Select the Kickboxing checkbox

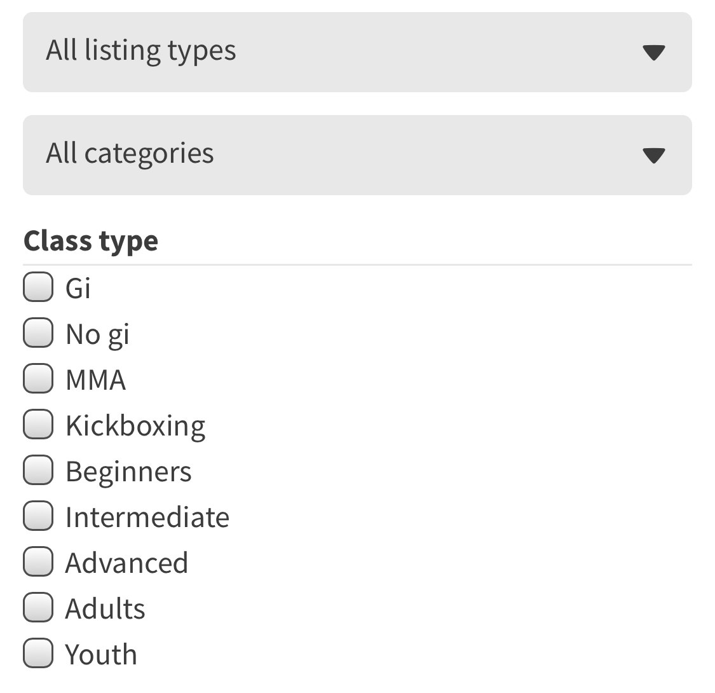tap(37, 425)
